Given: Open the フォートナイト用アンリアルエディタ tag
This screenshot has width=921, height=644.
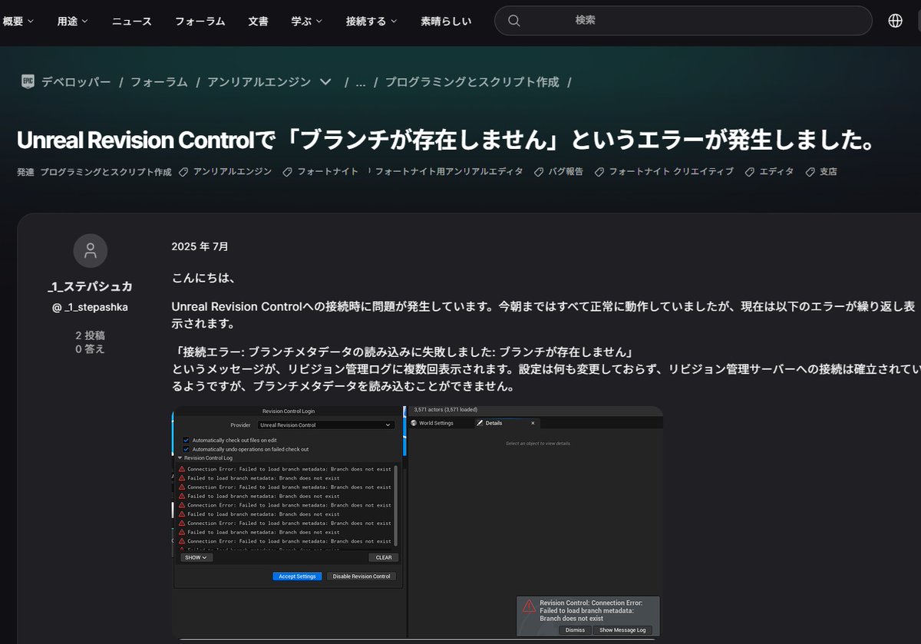Looking at the screenshot, I should [449, 172].
